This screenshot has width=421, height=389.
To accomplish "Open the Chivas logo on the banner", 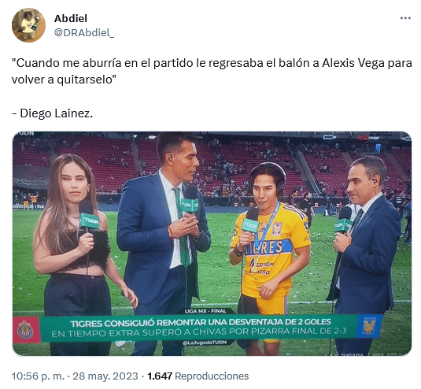I will [x=26, y=330].
